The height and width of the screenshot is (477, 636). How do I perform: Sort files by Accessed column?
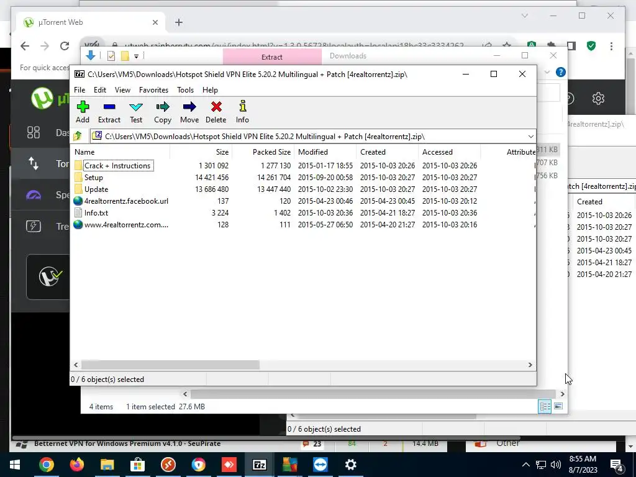(x=449, y=152)
